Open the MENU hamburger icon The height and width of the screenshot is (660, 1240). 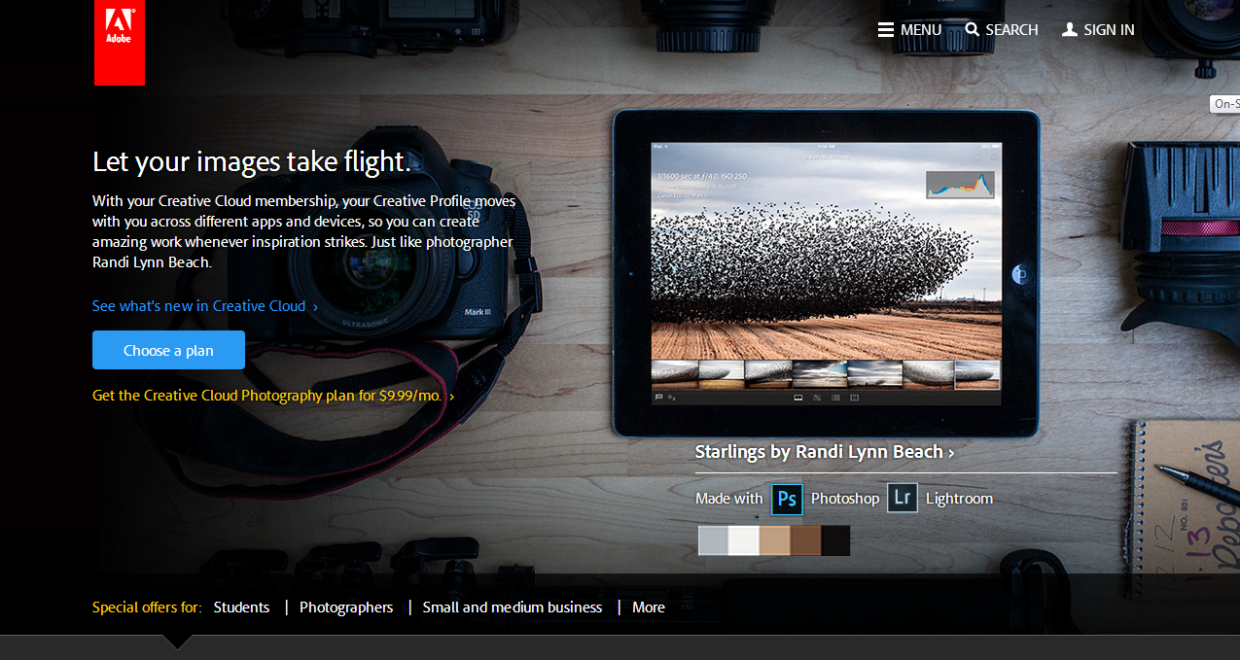tap(885, 30)
